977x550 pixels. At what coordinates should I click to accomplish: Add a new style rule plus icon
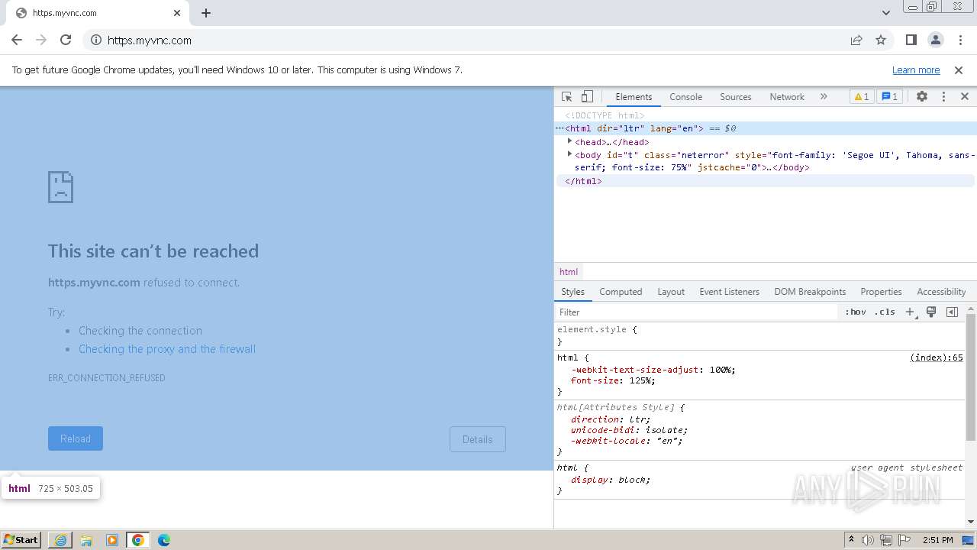click(910, 312)
